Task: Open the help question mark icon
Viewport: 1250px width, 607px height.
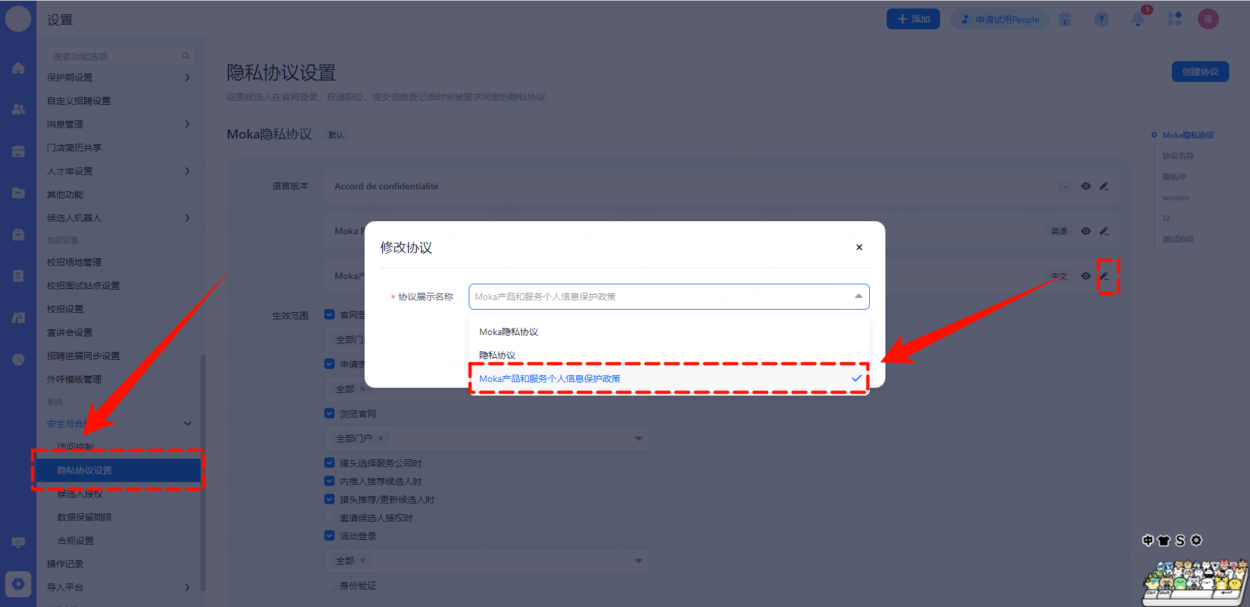Action: click(x=1102, y=20)
